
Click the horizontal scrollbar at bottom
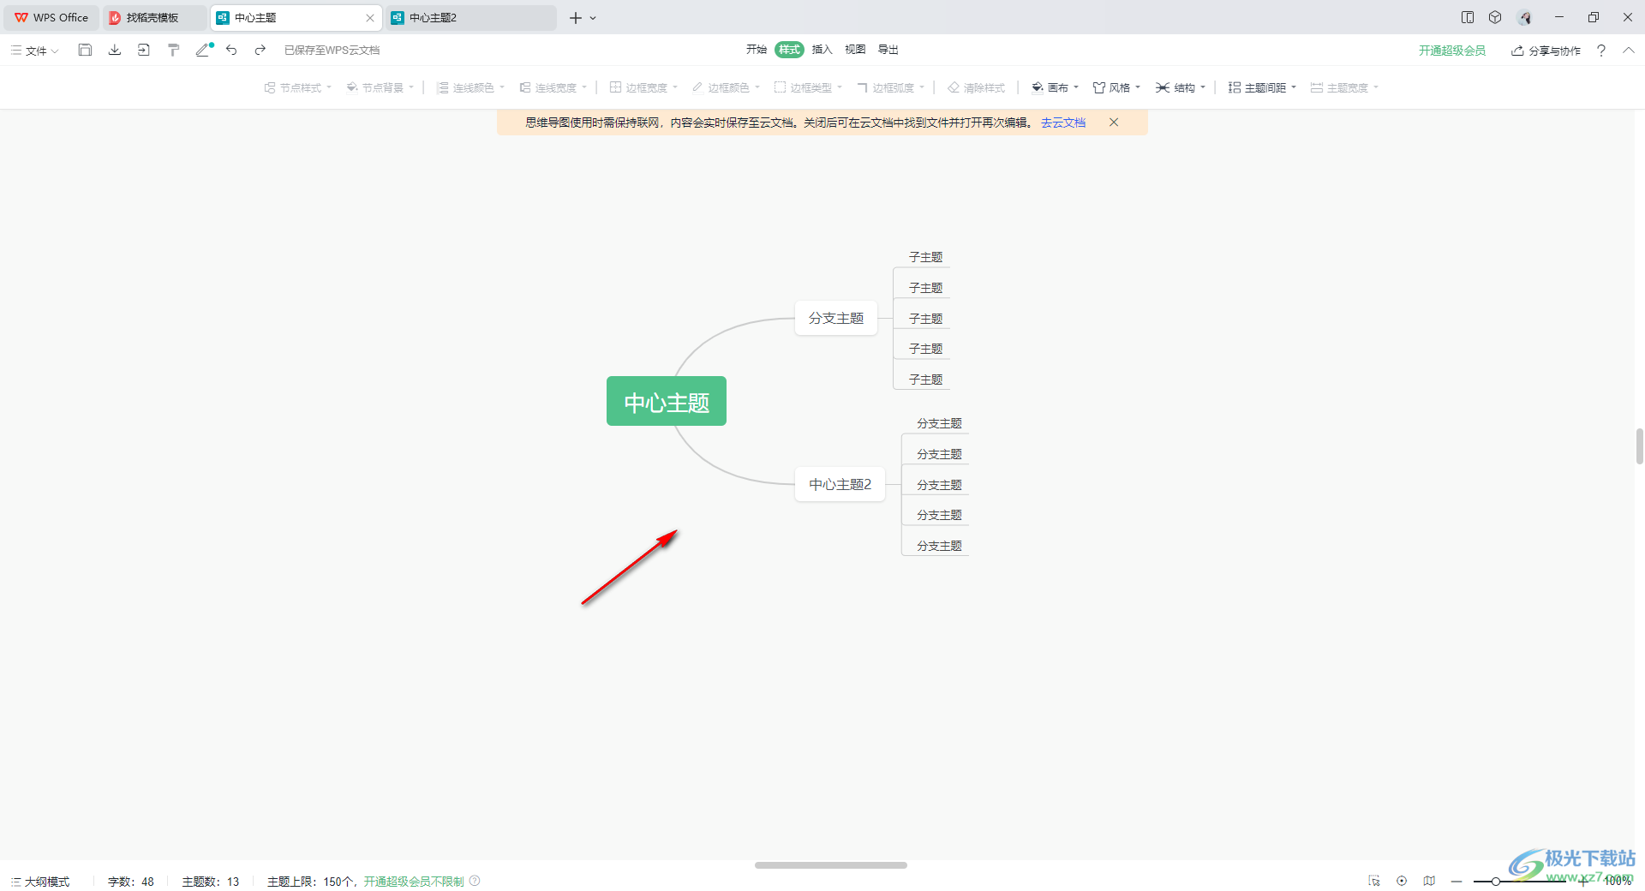[830, 865]
